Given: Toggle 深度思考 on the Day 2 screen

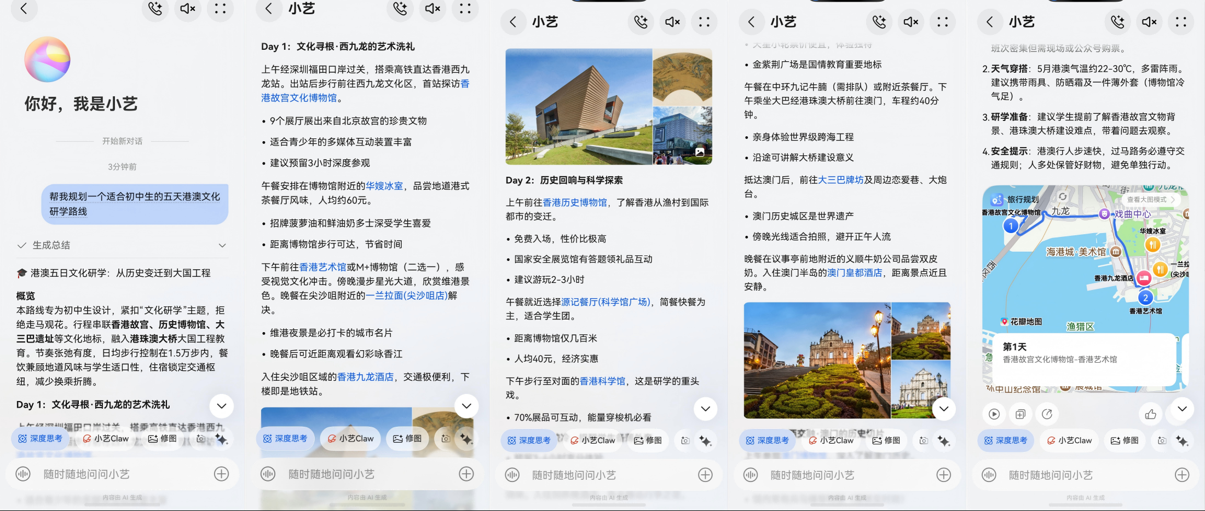Looking at the screenshot, I should tap(529, 440).
